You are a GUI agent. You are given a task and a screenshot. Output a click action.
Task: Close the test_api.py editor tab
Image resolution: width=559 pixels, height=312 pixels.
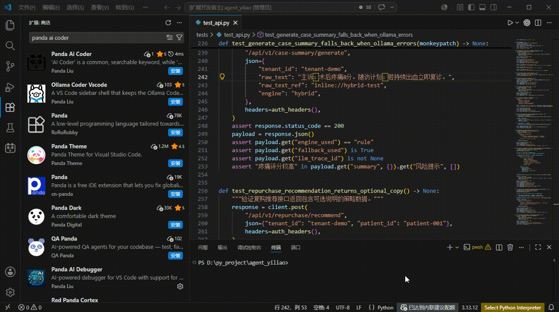[x=235, y=23]
